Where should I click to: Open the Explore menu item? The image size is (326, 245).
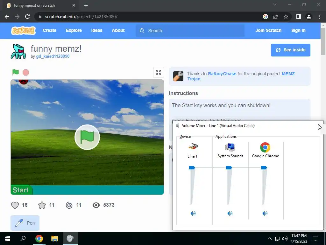tap(74, 30)
